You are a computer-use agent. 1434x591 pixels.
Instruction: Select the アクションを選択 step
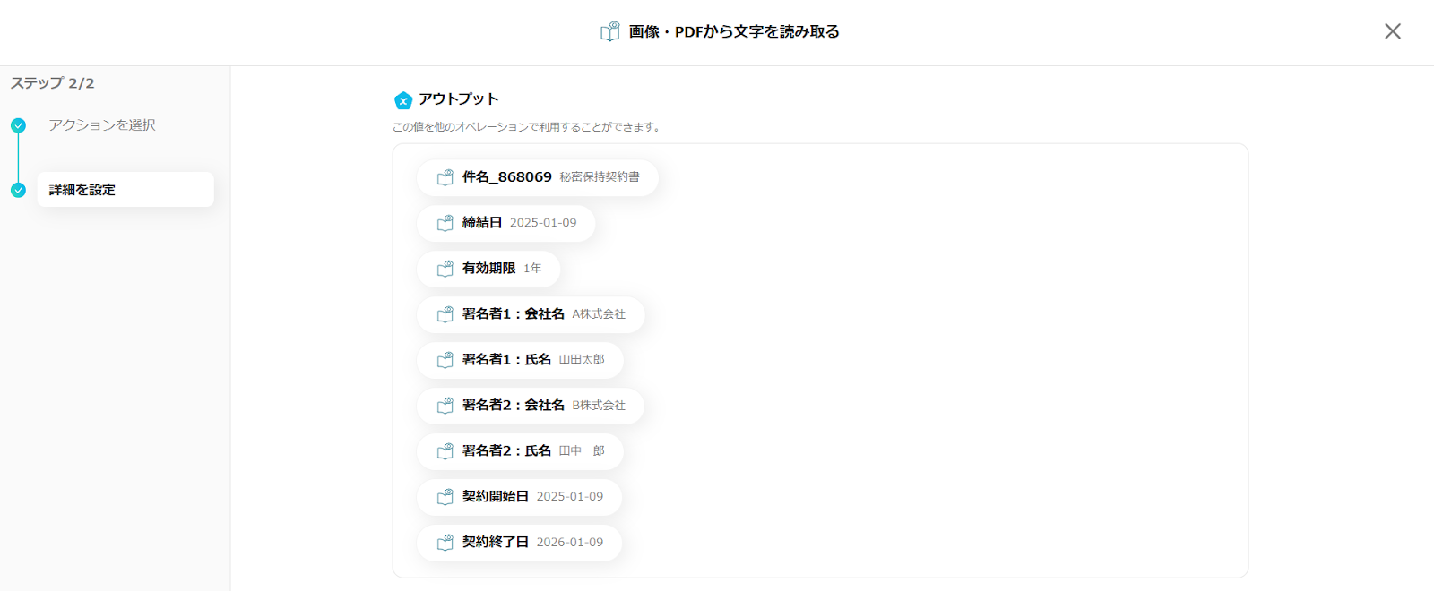(x=102, y=125)
